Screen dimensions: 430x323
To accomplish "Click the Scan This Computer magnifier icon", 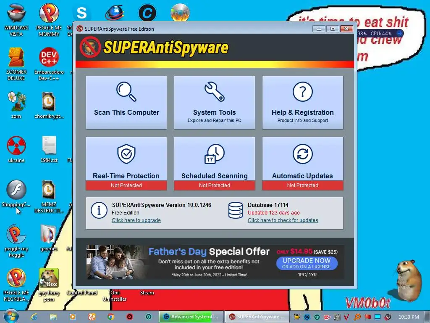I will pyautogui.click(x=126, y=92).
